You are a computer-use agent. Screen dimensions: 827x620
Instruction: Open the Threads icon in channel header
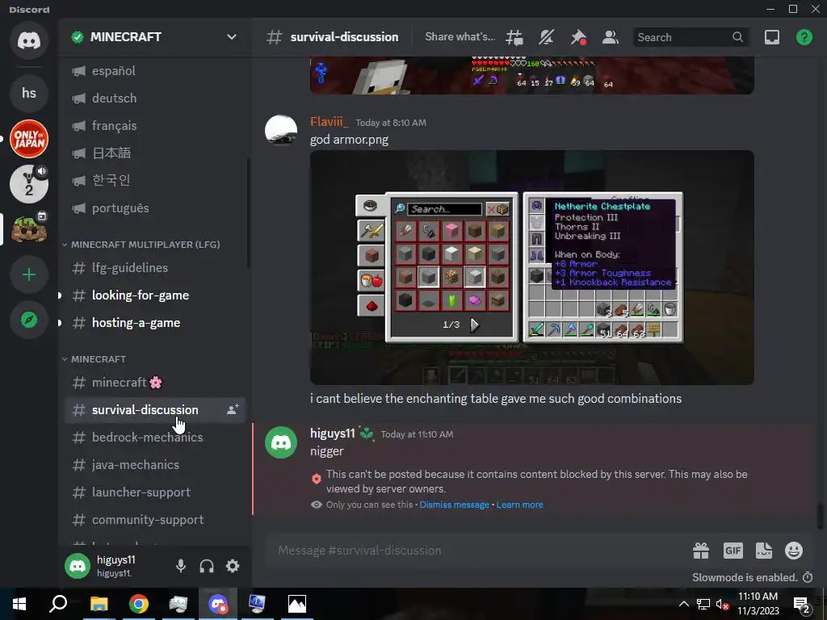tap(514, 37)
